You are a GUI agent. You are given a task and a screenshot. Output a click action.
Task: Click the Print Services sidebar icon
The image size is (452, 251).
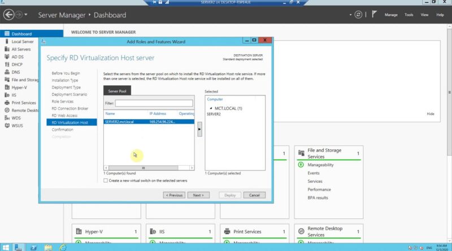7,103
